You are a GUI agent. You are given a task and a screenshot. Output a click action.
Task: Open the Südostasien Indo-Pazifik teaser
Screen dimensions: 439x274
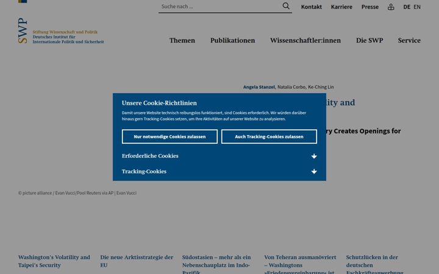pos(216,264)
